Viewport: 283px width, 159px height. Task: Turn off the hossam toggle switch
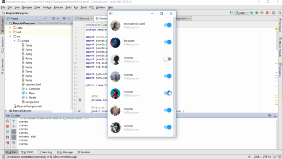(x=168, y=42)
